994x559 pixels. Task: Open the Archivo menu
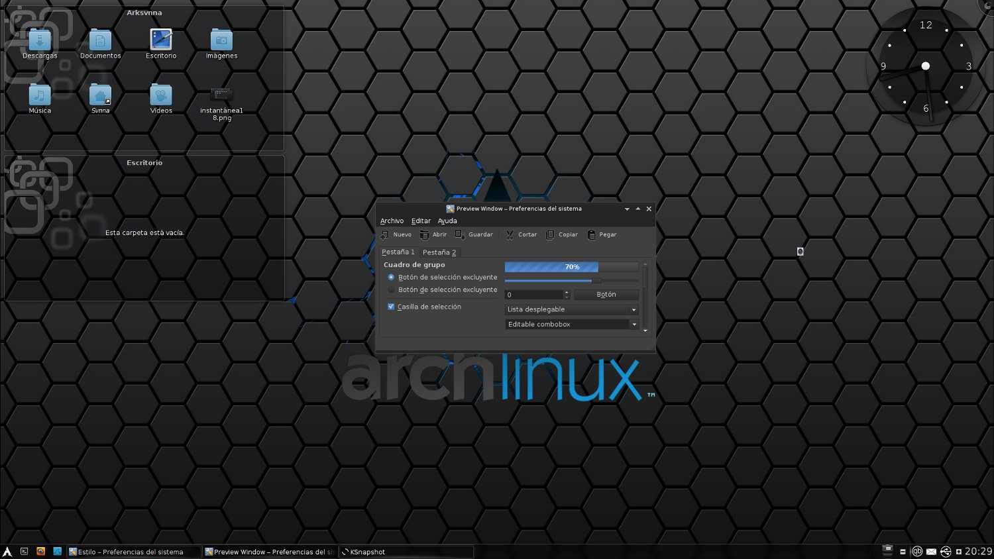tap(392, 221)
